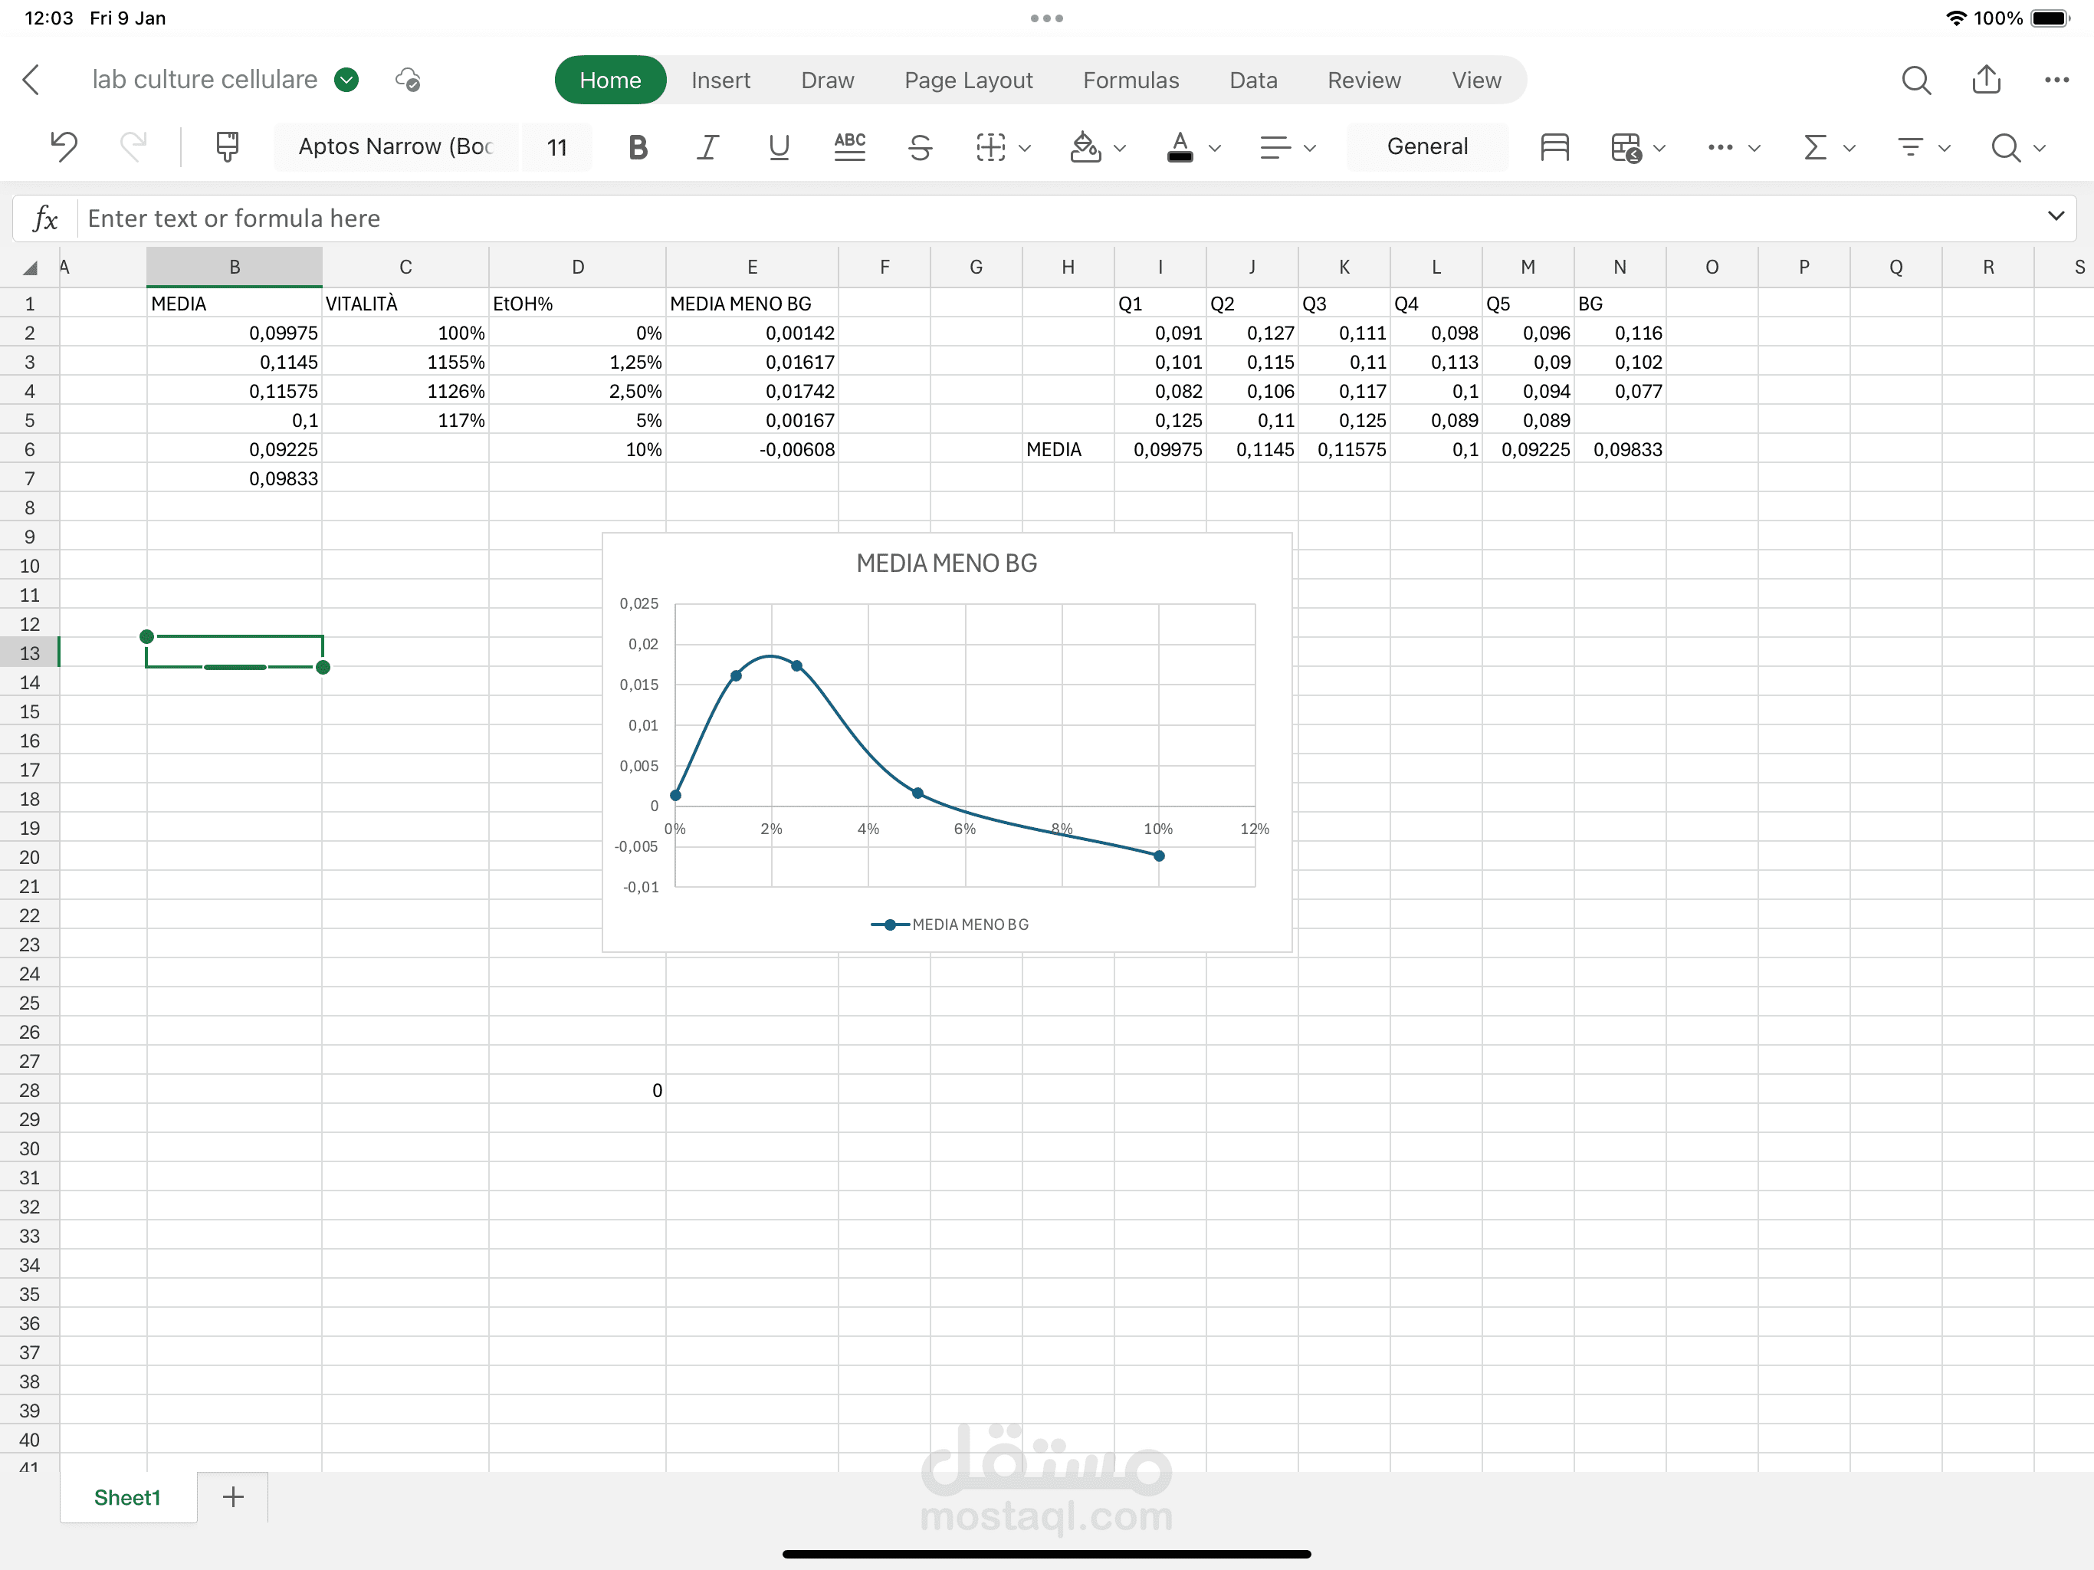Viewport: 2094px width, 1570px height.
Task: Expand the alignment dropdown arrow
Action: (1310, 148)
